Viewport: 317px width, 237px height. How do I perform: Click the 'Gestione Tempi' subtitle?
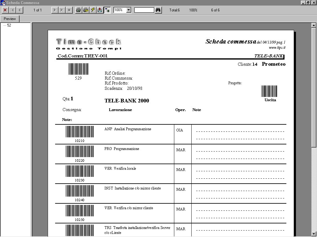(89, 48)
